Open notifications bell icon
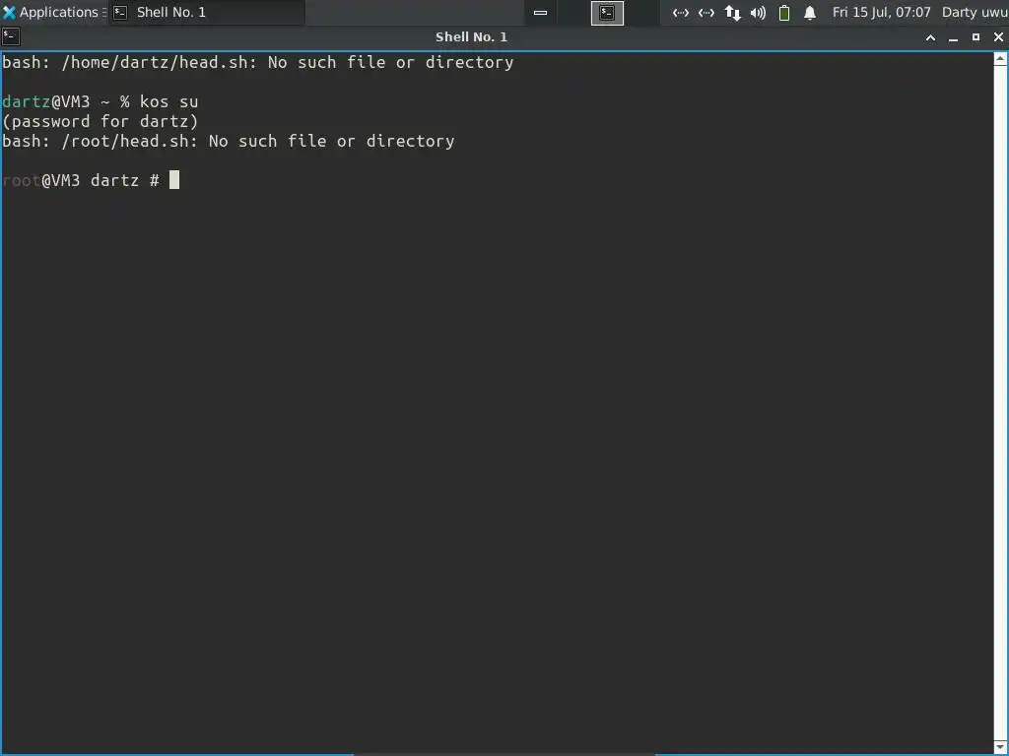1009x756 pixels. pos(810,12)
